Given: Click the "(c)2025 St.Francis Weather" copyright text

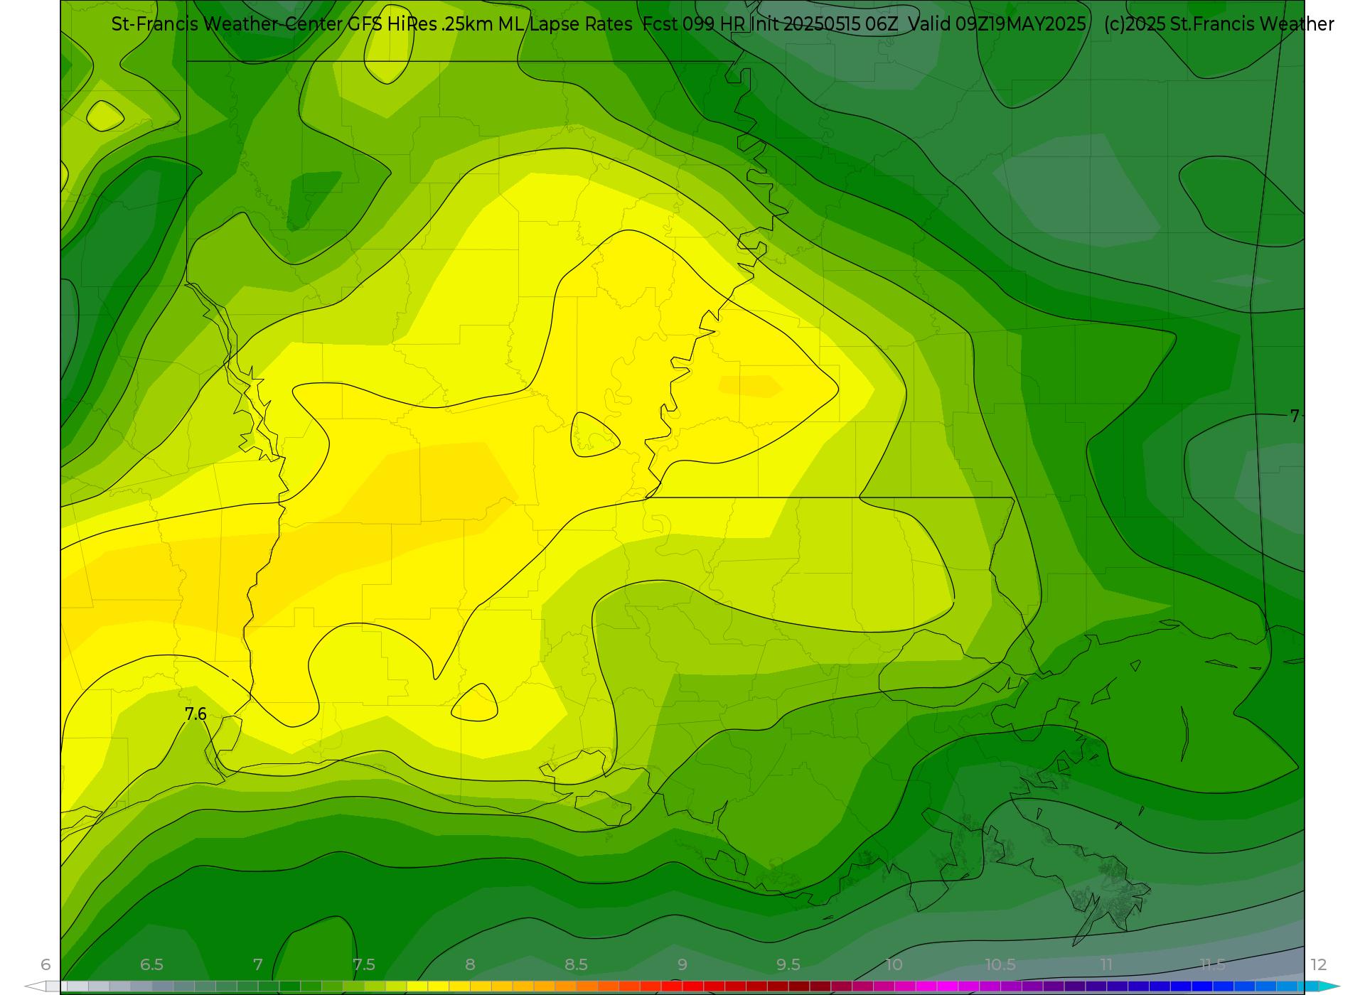Looking at the screenshot, I should 1219,24.
